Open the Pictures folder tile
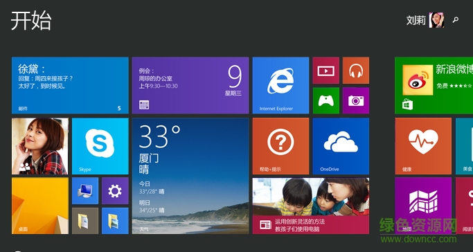Viewport: 473px width, 252px height. pyautogui.click(x=115, y=221)
